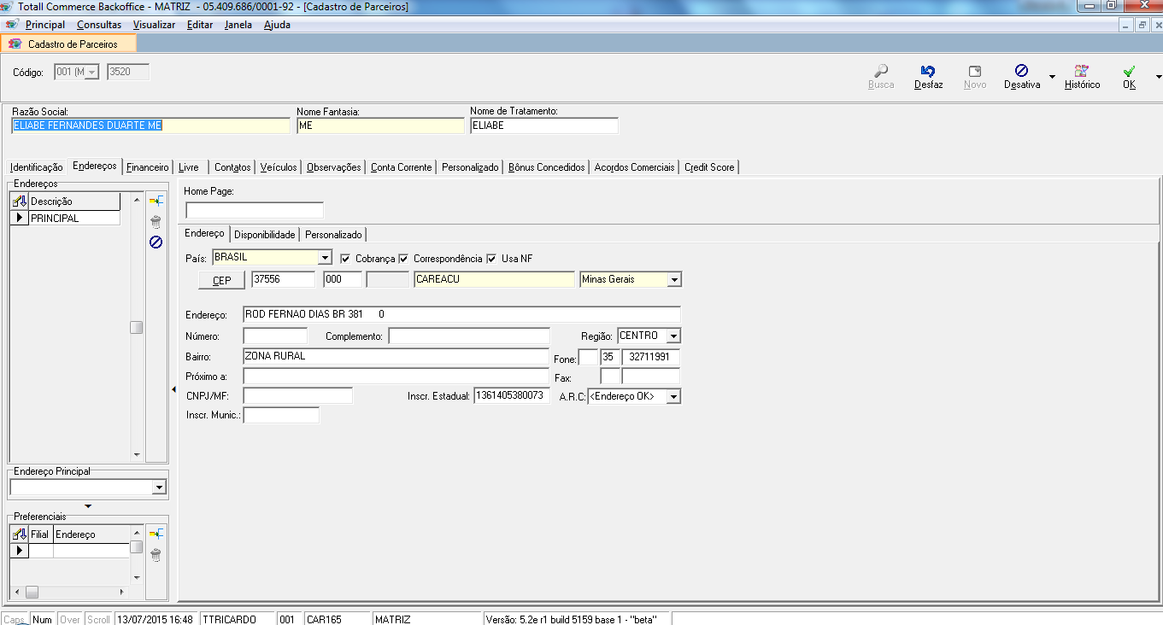Open the Visualizar menu
The image size is (1163, 625).
point(154,25)
